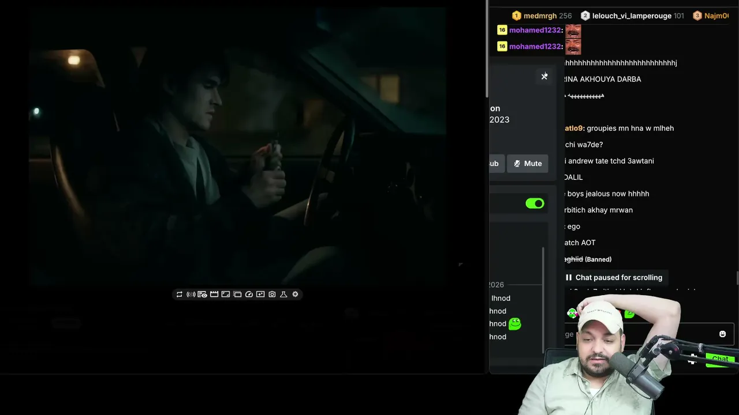Screen dimensions: 739x415
Task: Click the "INA AKHOUYA DARBA" chat message
Action: click(603, 79)
